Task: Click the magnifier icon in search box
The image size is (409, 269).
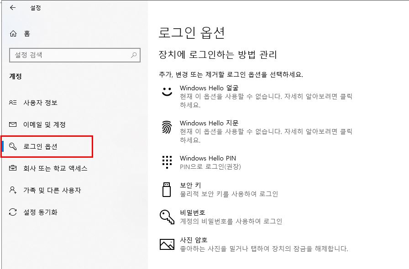Action: (x=134, y=55)
